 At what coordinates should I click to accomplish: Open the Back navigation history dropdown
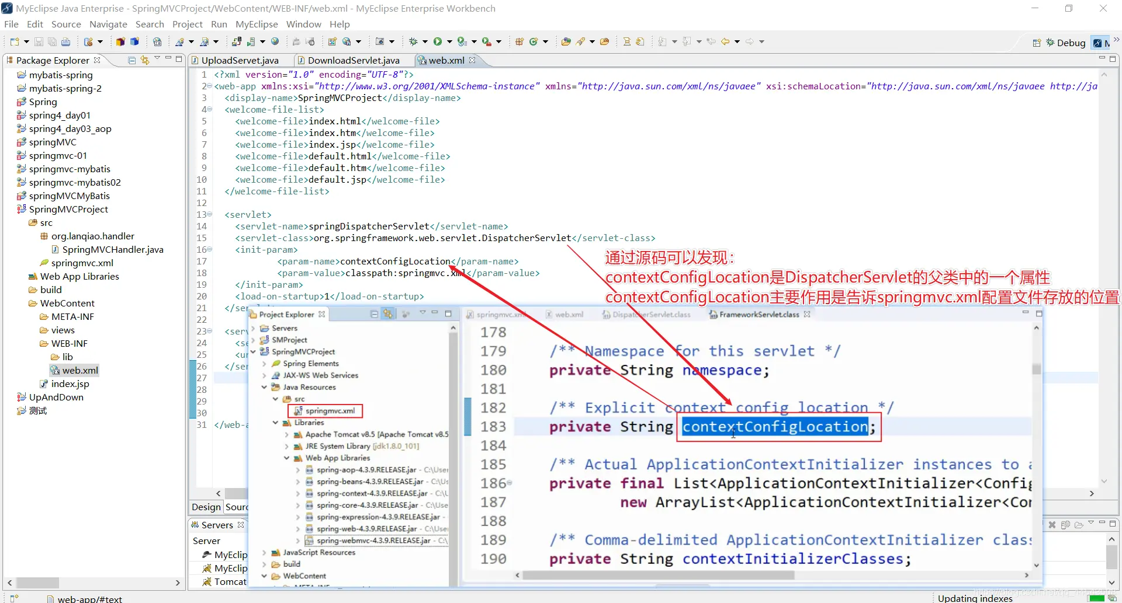pyautogui.click(x=737, y=41)
